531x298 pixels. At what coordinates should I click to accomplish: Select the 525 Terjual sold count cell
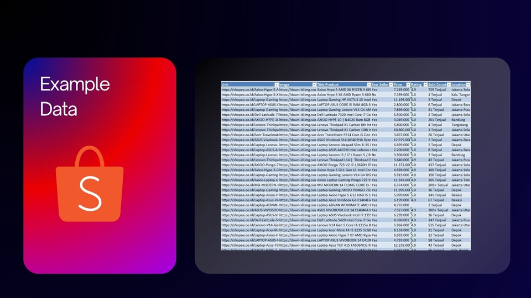tap(438, 225)
